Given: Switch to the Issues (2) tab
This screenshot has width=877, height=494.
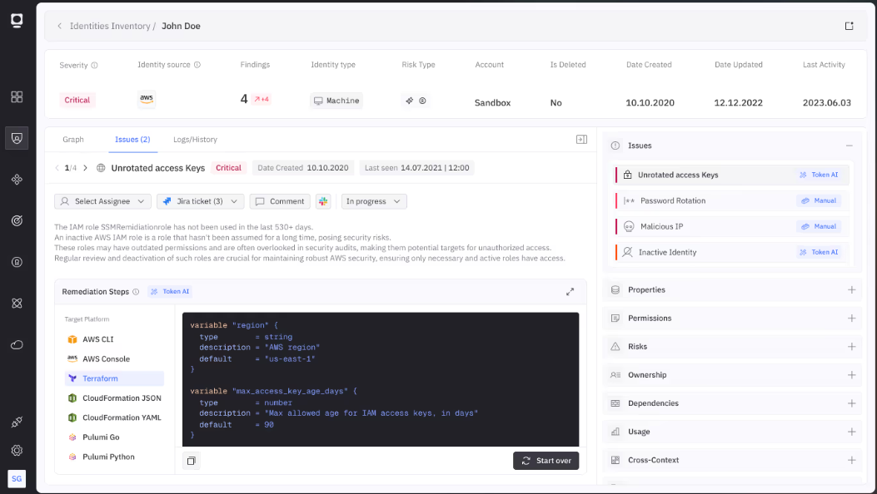Looking at the screenshot, I should click(132, 140).
